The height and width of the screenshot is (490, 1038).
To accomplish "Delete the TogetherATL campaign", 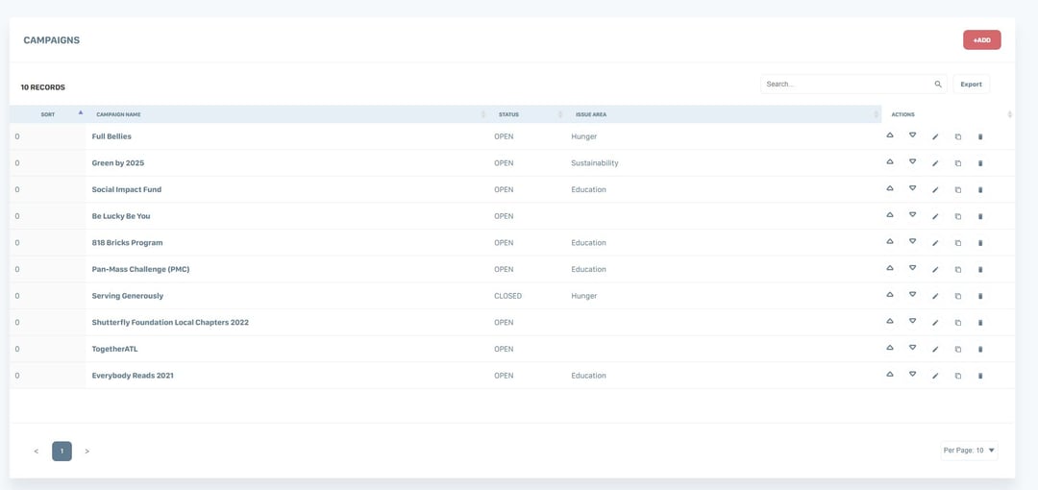I will (x=980, y=350).
